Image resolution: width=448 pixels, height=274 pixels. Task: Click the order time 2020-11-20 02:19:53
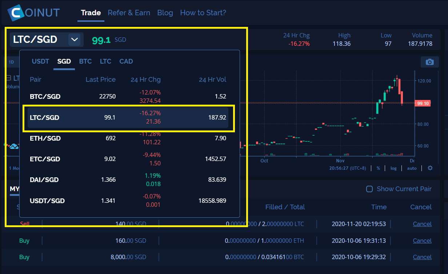359,224
